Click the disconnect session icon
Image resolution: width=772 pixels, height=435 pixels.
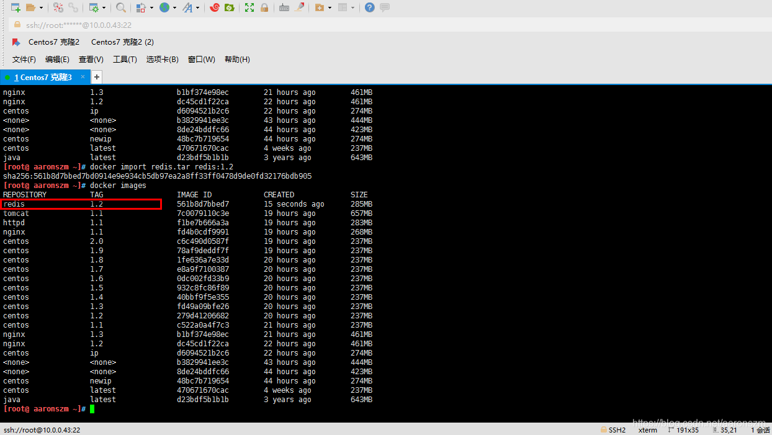tap(58, 7)
